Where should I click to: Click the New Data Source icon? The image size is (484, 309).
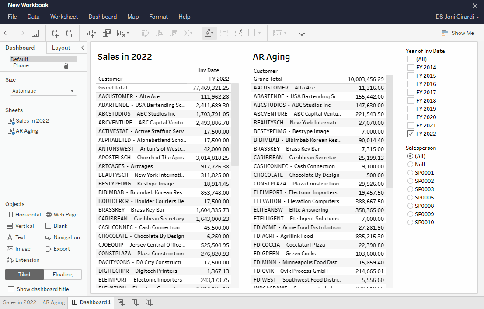coord(55,33)
